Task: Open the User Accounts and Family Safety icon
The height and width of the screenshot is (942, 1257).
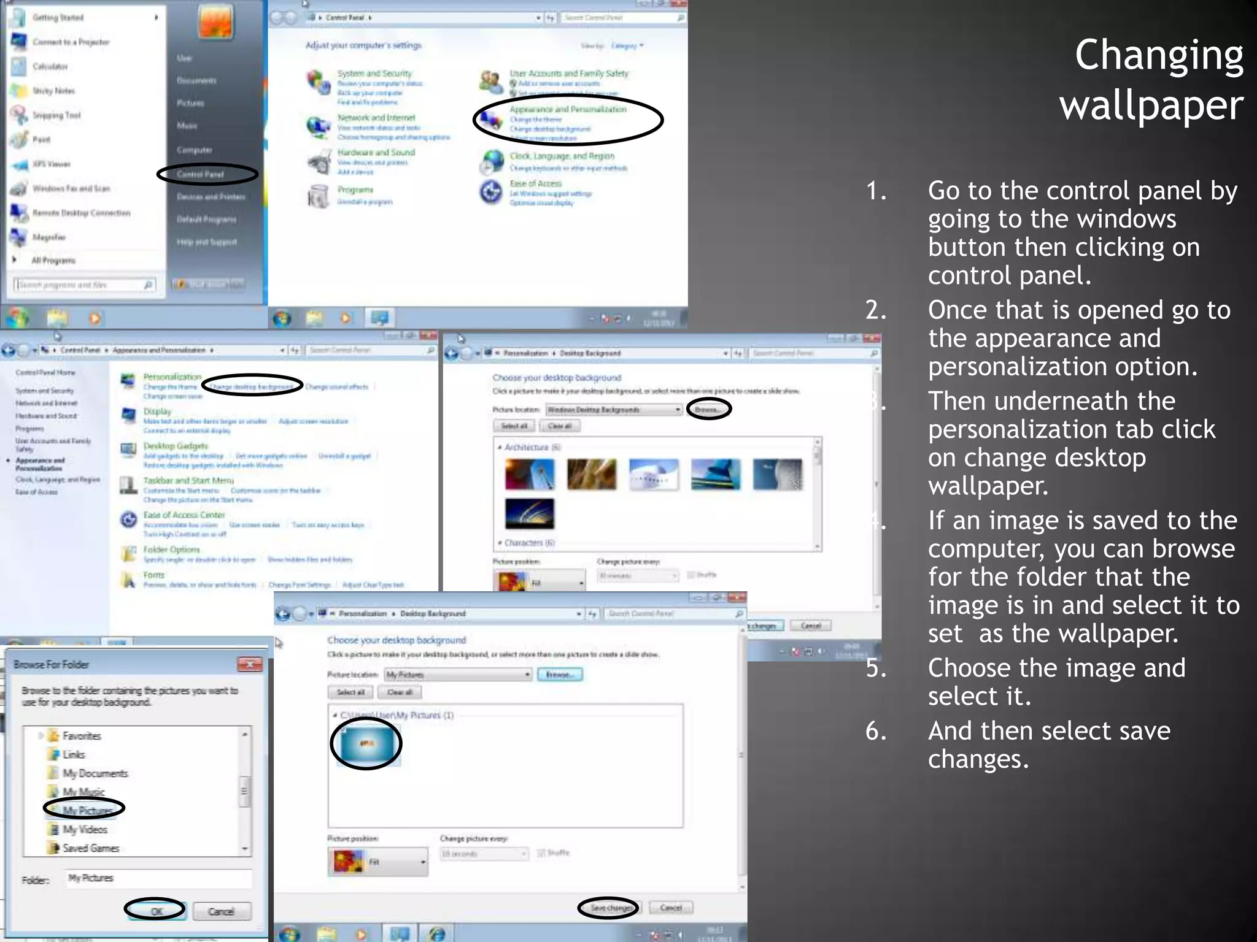Action: (492, 81)
